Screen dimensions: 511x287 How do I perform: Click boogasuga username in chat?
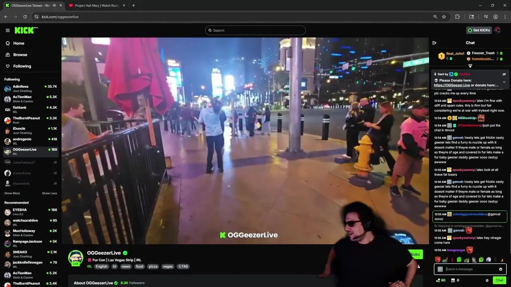(x=456, y=250)
